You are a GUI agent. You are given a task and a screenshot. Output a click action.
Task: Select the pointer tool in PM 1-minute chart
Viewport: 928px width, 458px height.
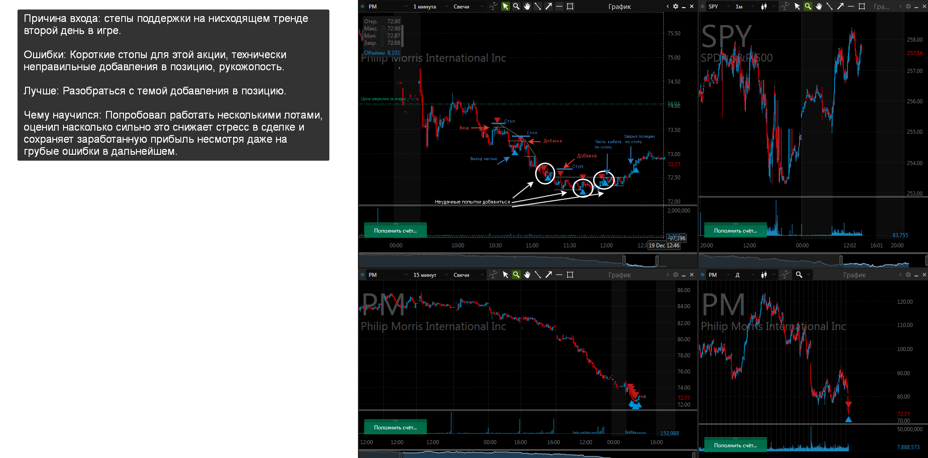pos(506,6)
